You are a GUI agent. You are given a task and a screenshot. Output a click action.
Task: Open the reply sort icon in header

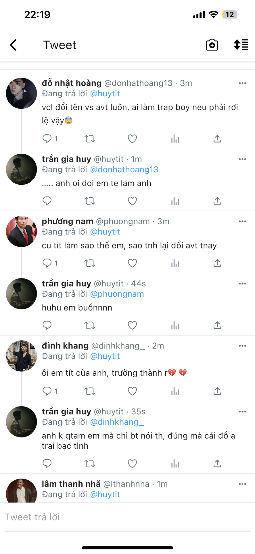(x=241, y=45)
